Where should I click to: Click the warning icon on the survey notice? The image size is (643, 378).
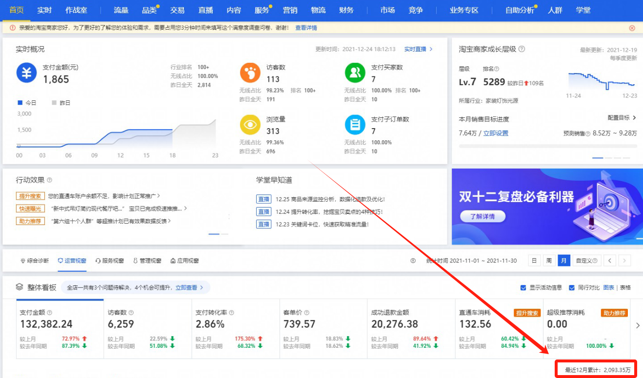click(x=13, y=28)
